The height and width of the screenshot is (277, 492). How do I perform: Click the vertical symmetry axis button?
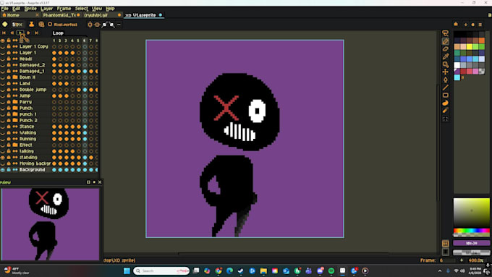[x=90, y=25]
